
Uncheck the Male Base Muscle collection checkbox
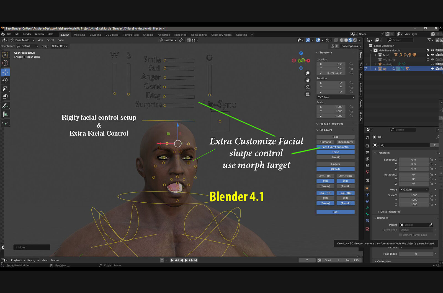[x=428, y=50]
